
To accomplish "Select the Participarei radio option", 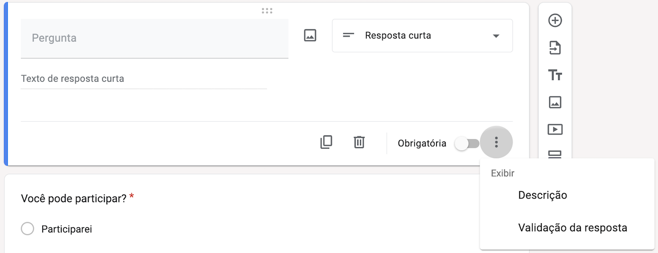I will click(28, 229).
